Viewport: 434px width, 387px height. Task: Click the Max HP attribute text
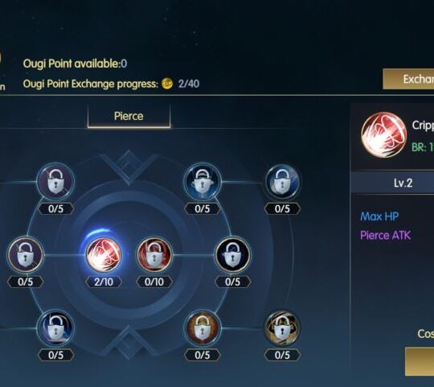pyautogui.click(x=379, y=216)
